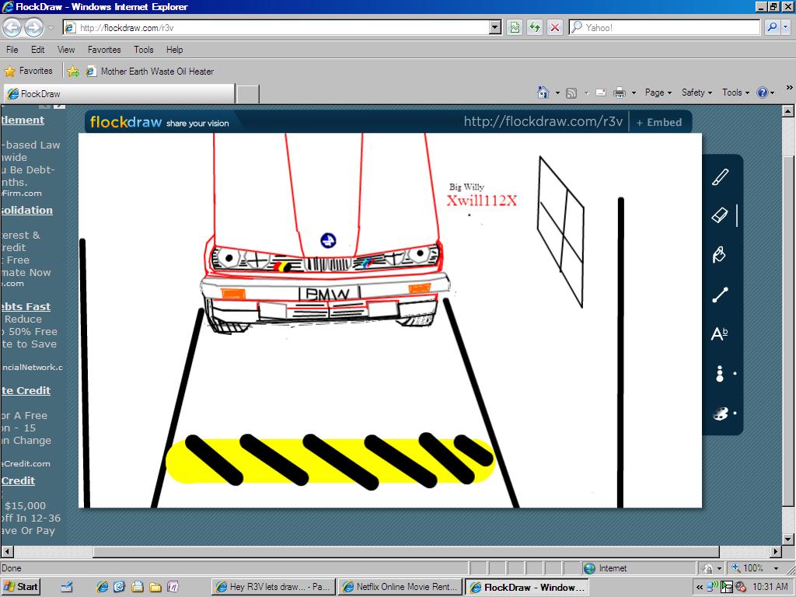
Task: Open the Favorites menu in menu bar
Action: (x=104, y=50)
